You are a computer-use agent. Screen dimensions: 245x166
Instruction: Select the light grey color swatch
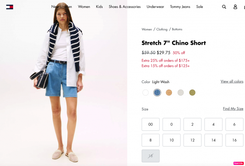click(x=181, y=93)
